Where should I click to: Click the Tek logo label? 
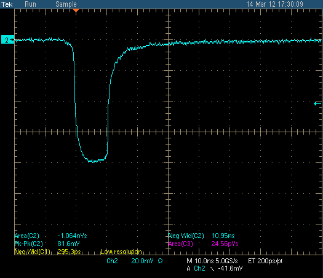(x=7, y=4)
